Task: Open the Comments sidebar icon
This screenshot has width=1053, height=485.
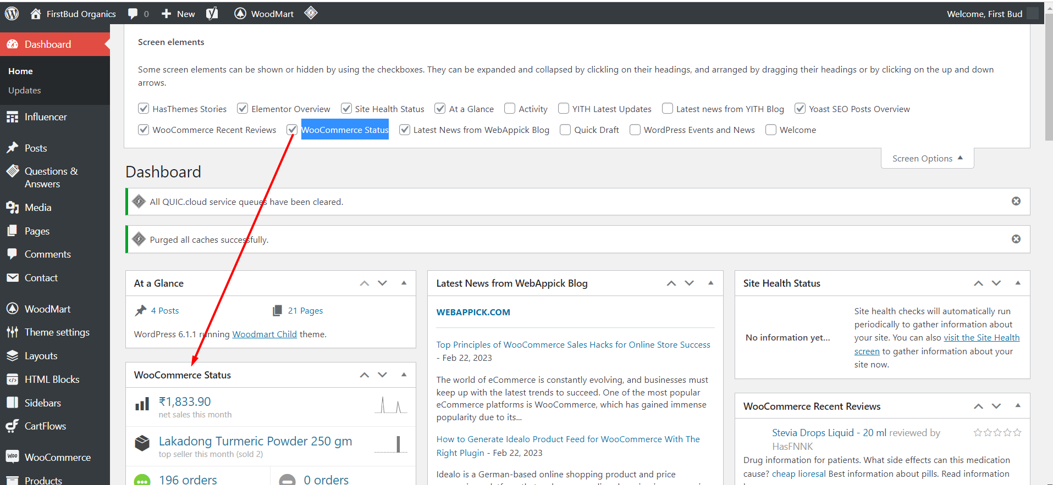Action: click(x=13, y=254)
